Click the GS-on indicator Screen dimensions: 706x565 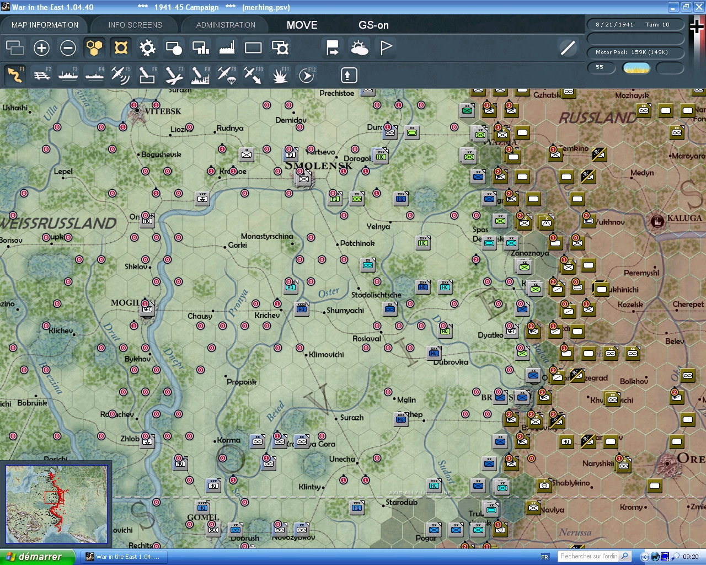tap(373, 25)
